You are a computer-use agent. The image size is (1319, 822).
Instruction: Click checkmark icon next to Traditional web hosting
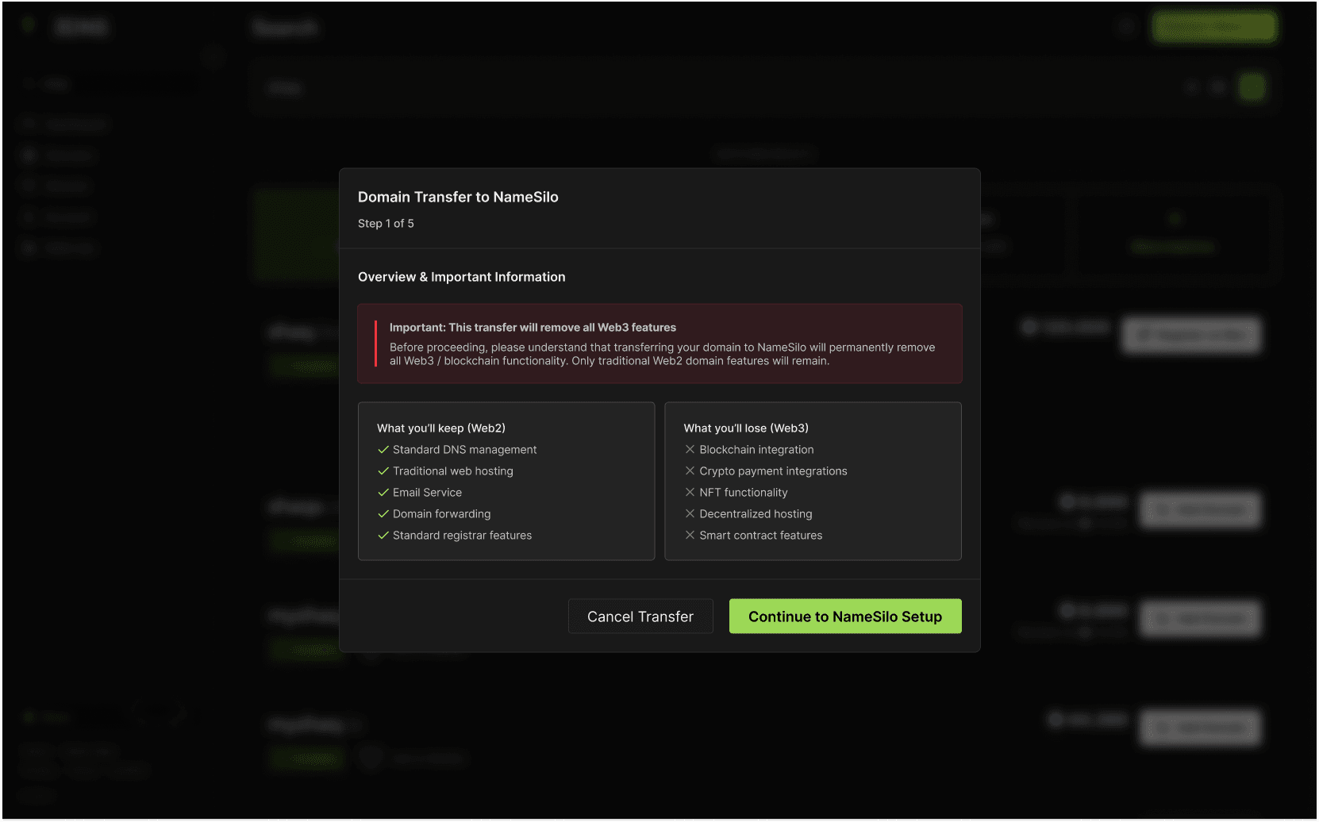[x=383, y=471]
